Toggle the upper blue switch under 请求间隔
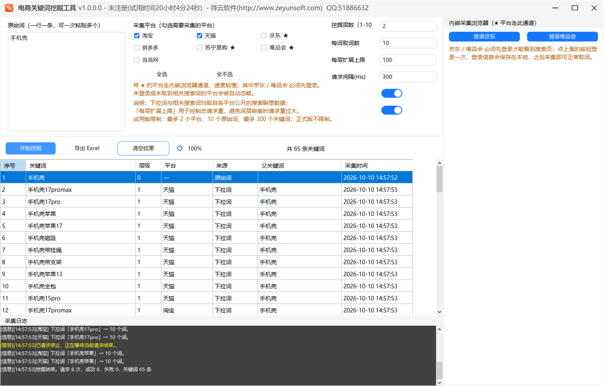This screenshot has width=604, height=386. pyautogui.click(x=392, y=93)
